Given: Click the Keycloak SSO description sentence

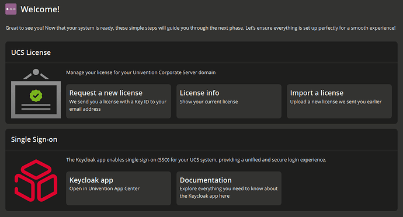Looking at the screenshot, I should pos(196,160).
